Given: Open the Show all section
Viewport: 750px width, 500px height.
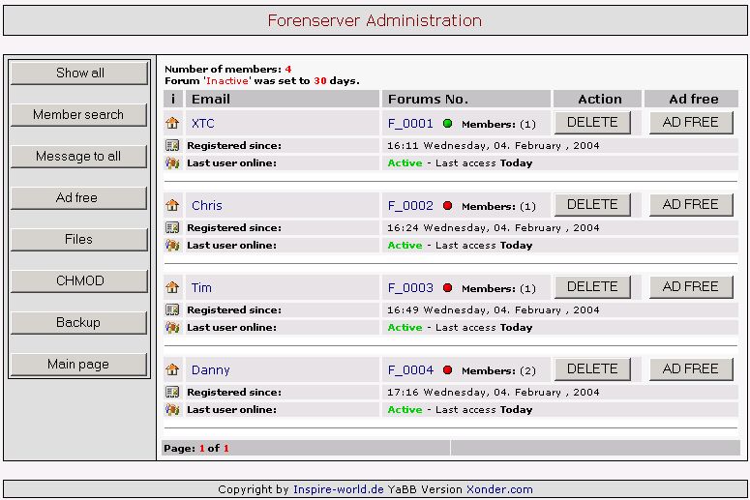Looking at the screenshot, I should click(79, 74).
